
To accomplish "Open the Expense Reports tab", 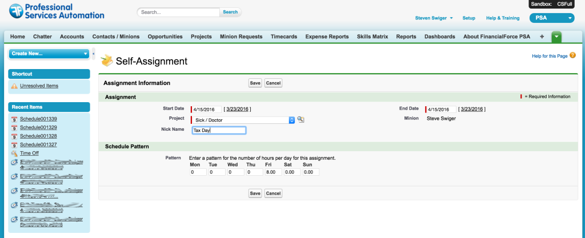I will 327,37.
